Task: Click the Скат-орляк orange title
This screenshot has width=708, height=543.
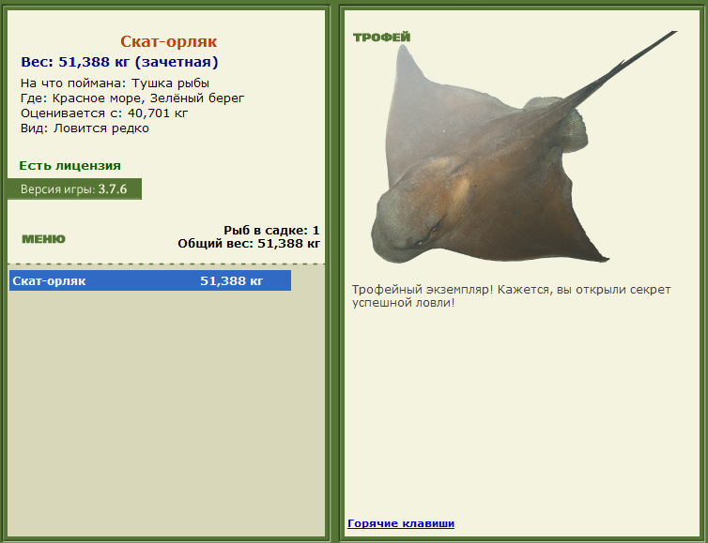Action: point(168,41)
